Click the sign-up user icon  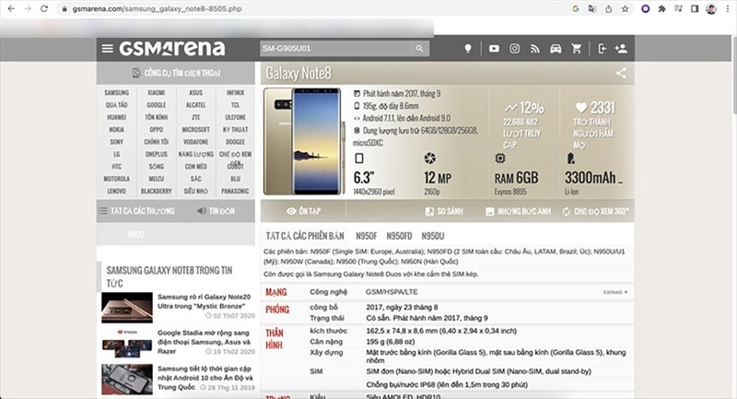(x=621, y=49)
